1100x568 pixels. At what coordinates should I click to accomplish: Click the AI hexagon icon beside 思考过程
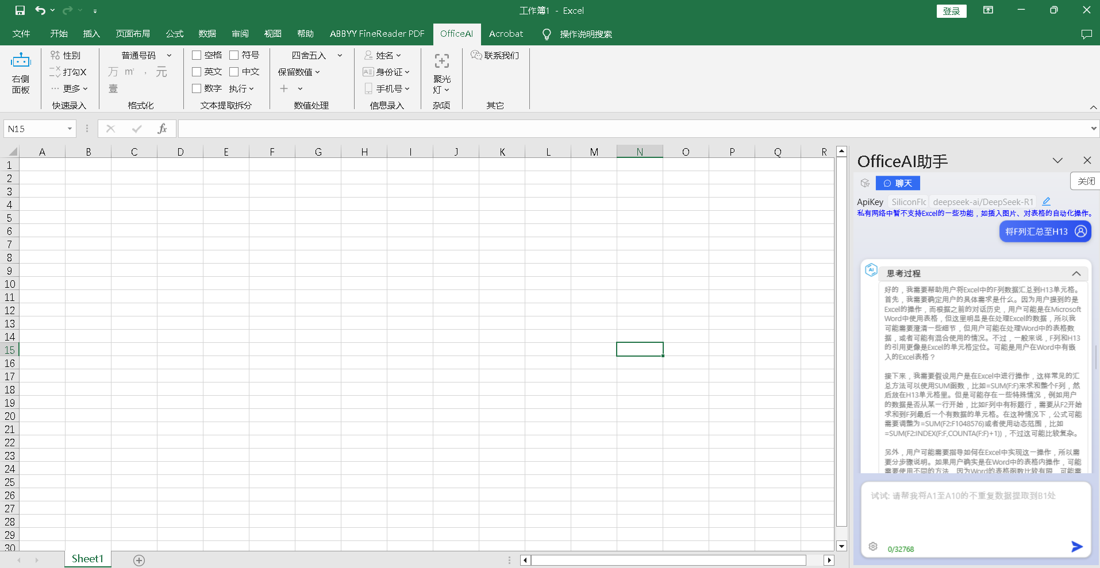pyautogui.click(x=871, y=269)
